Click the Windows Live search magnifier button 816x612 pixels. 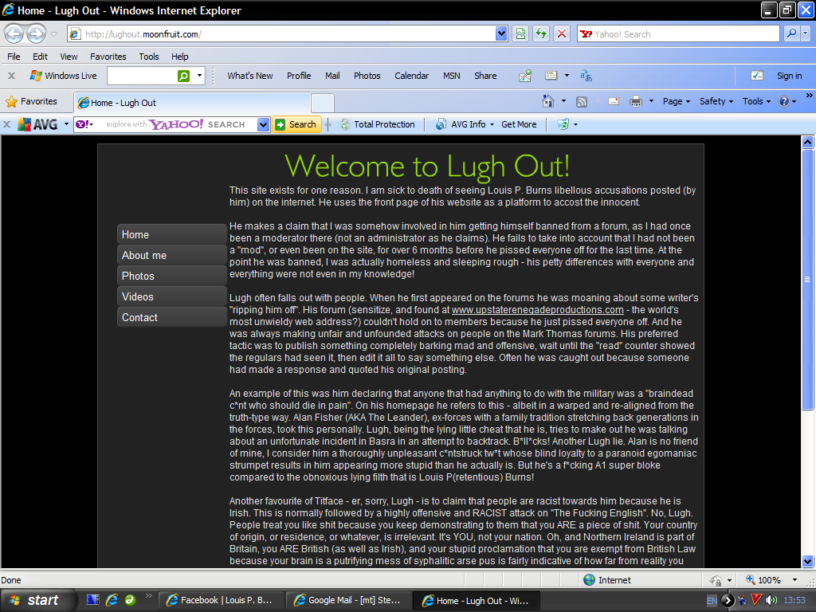(x=183, y=76)
